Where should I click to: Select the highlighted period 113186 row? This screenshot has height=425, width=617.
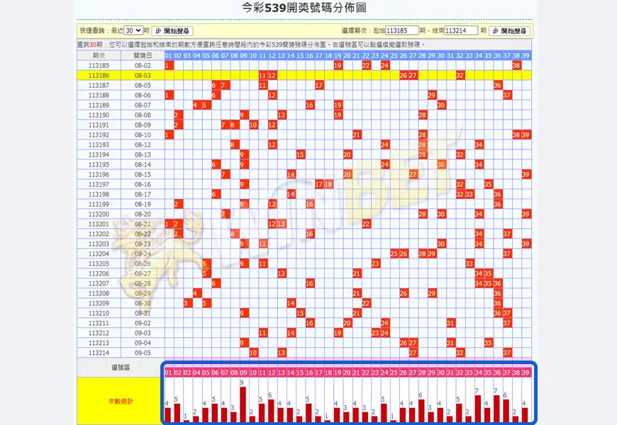click(x=99, y=75)
